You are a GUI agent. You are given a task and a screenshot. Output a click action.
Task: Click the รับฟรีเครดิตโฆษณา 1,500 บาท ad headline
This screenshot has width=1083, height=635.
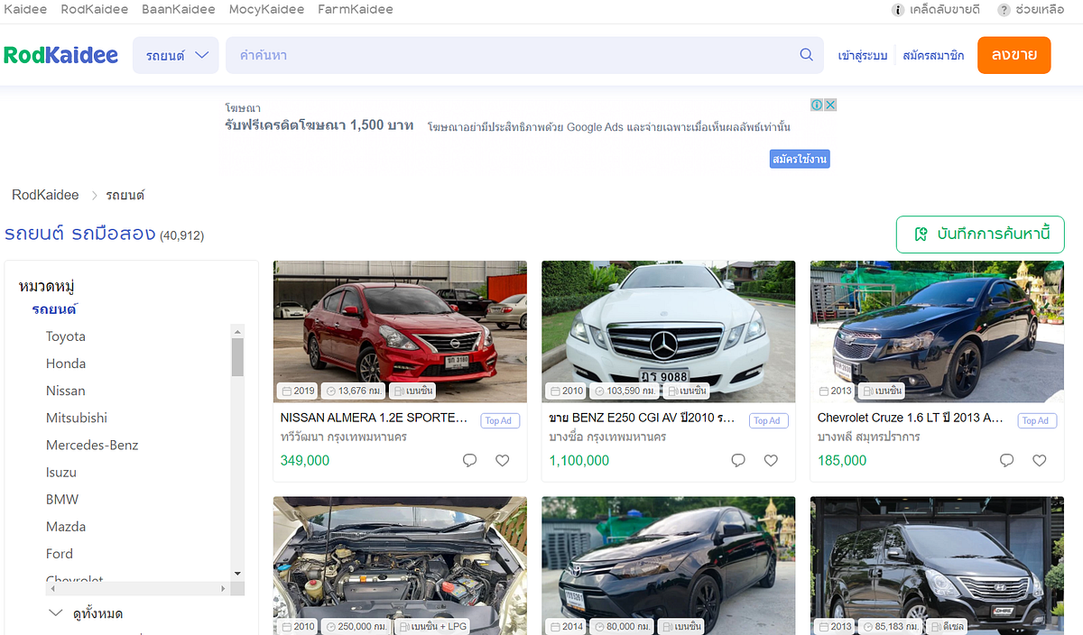coord(319,124)
